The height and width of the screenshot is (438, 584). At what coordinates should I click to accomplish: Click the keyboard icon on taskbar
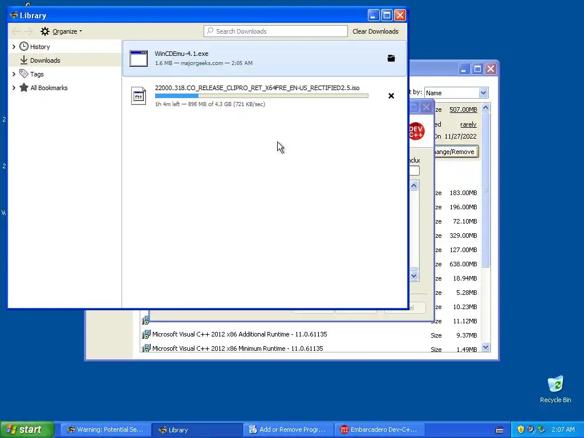coord(500,430)
